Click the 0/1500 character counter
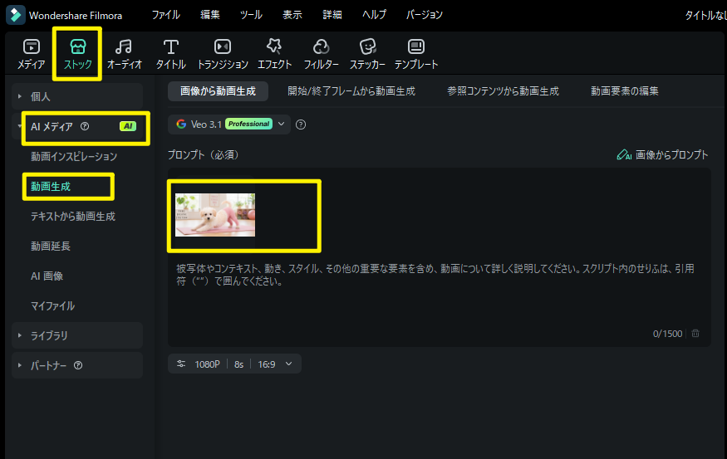The image size is (727, 459). [668, 334]
